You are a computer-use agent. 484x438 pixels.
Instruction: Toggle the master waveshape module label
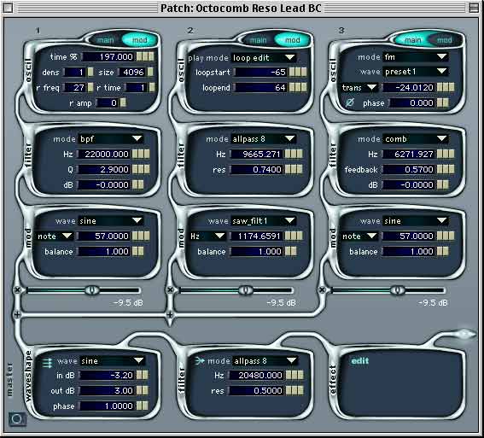(28, 377)
